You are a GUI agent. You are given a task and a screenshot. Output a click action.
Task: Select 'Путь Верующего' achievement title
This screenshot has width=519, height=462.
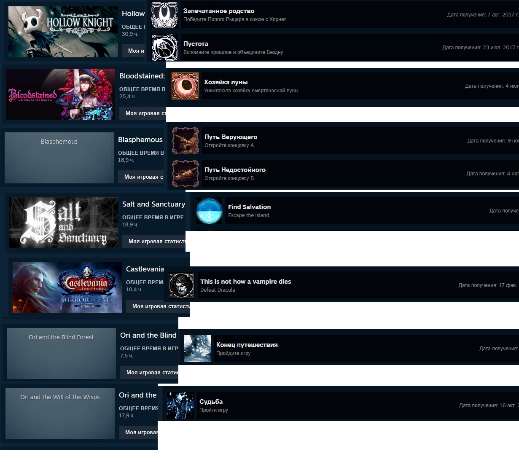231,137
